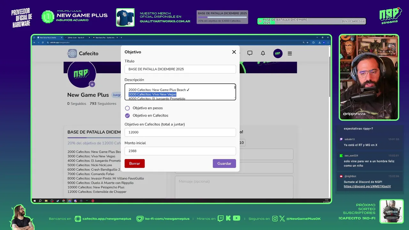The image size is (409, 230).
Task: Open a new browser tab with plus
Action: pos(121,38)
